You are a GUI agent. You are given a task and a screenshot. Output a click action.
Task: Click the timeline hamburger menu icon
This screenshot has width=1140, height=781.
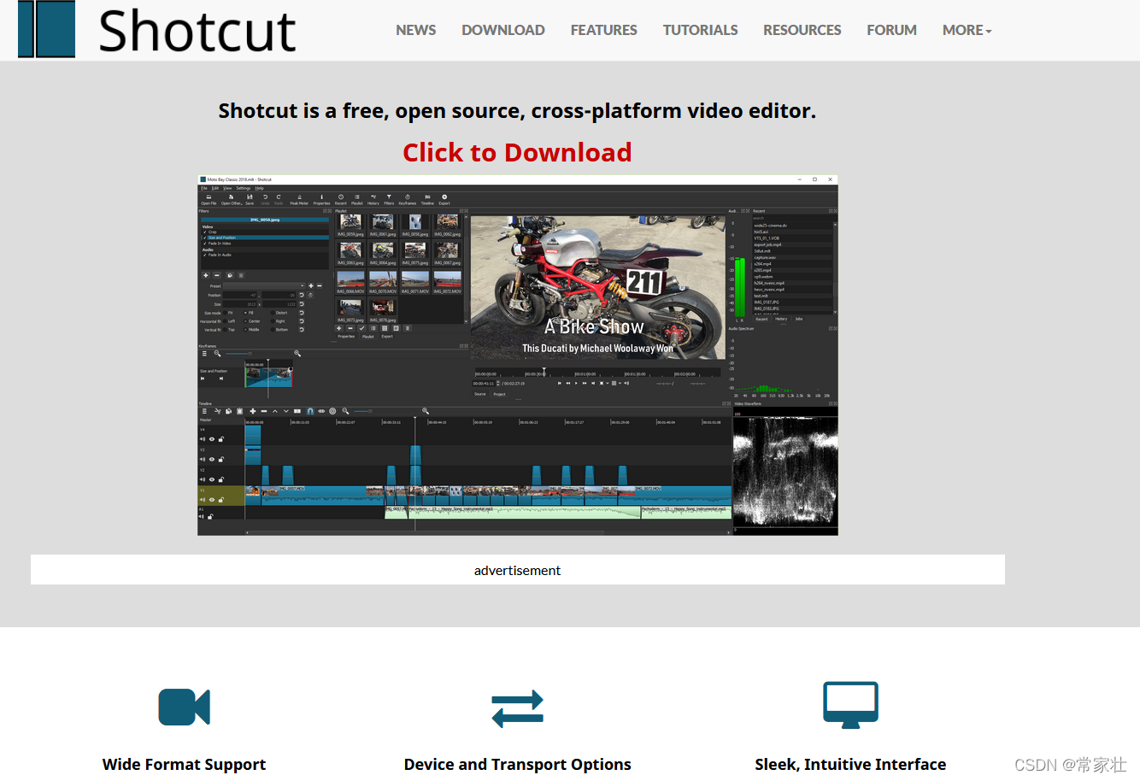click(204, 411)
